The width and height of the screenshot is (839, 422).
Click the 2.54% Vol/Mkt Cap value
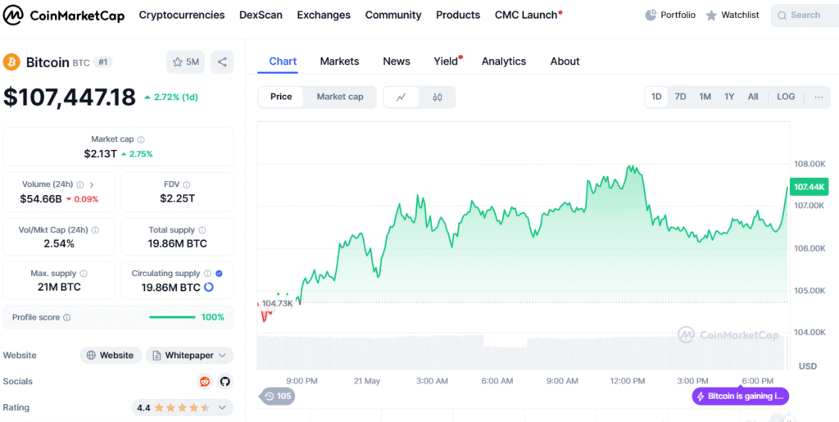[59, 244]
